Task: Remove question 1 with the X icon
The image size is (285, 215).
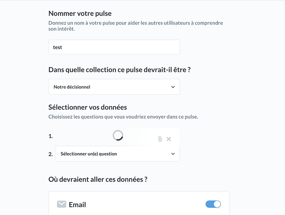Action: 169,139
